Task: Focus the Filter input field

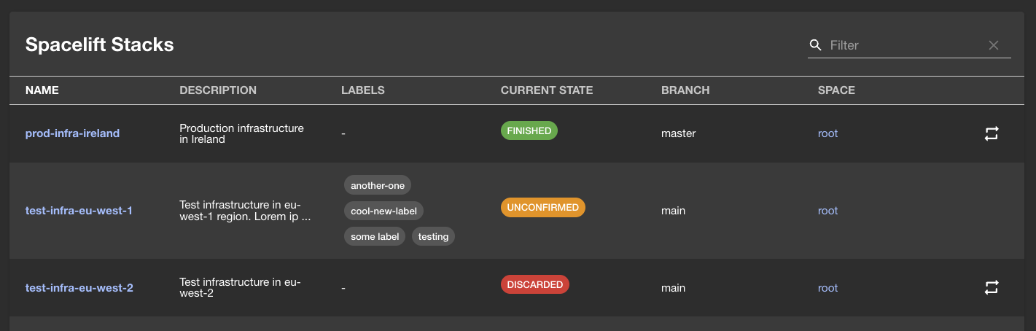Action: pyautogui.click(x=904, y=45)
